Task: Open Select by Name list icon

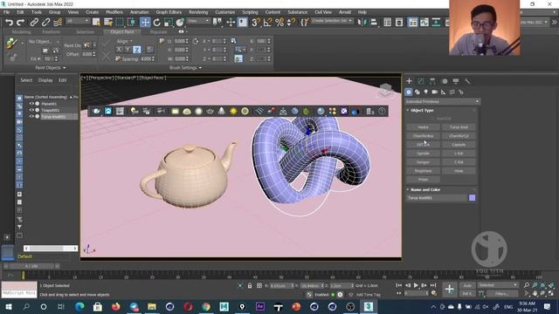Action: 108,23
